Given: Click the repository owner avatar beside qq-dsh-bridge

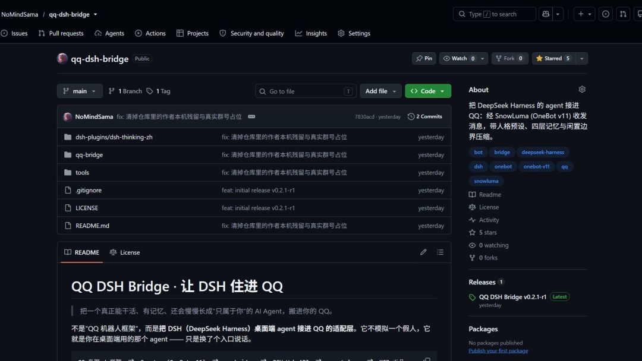Looking at the screenshot, I should tap(62, 58).
